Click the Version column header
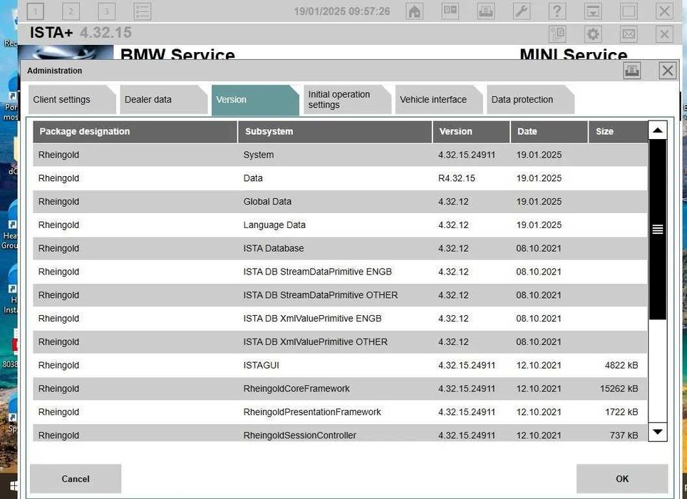 [x=472, y=131]
